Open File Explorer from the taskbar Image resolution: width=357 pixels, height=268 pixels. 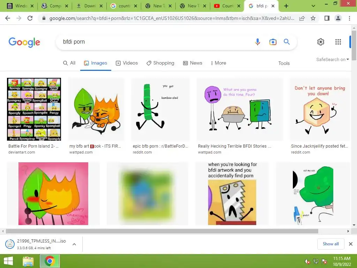coord(28,261)
